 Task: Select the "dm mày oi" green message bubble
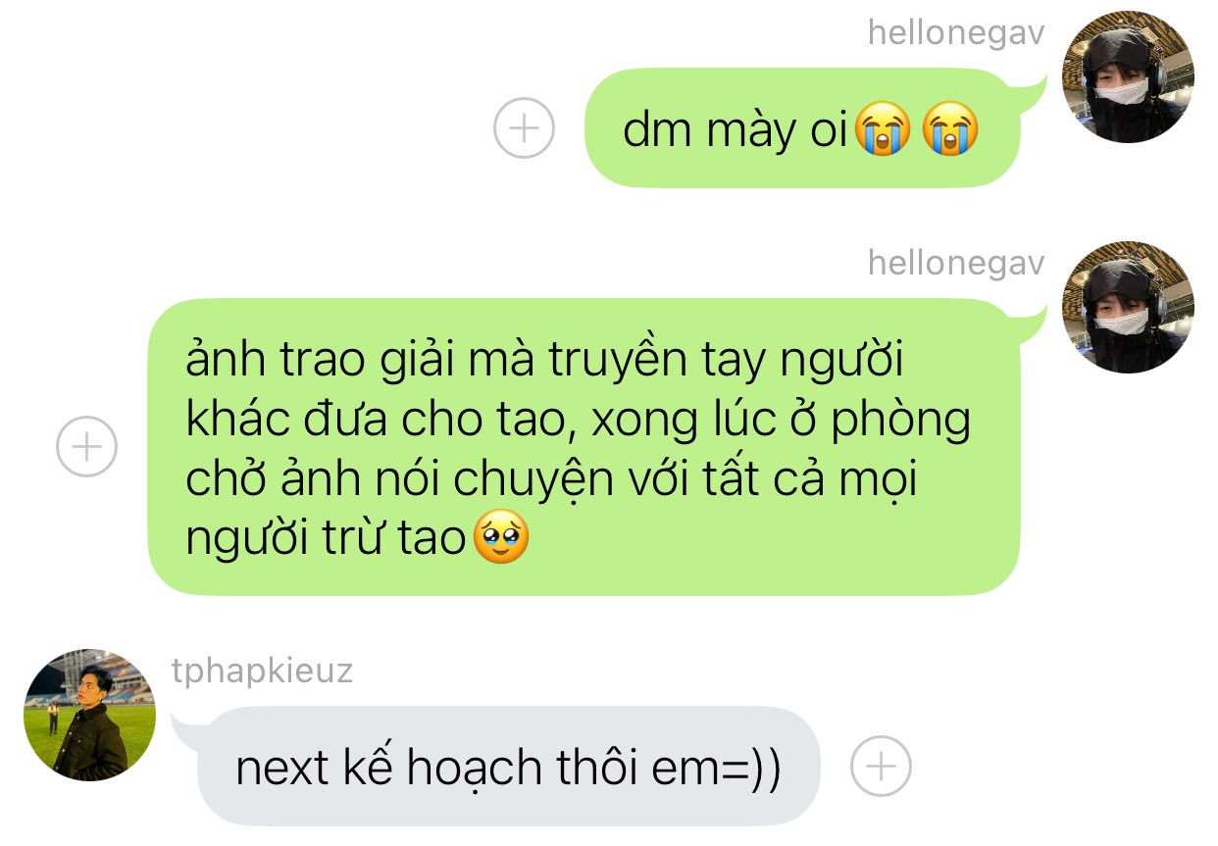click(802, 128)
